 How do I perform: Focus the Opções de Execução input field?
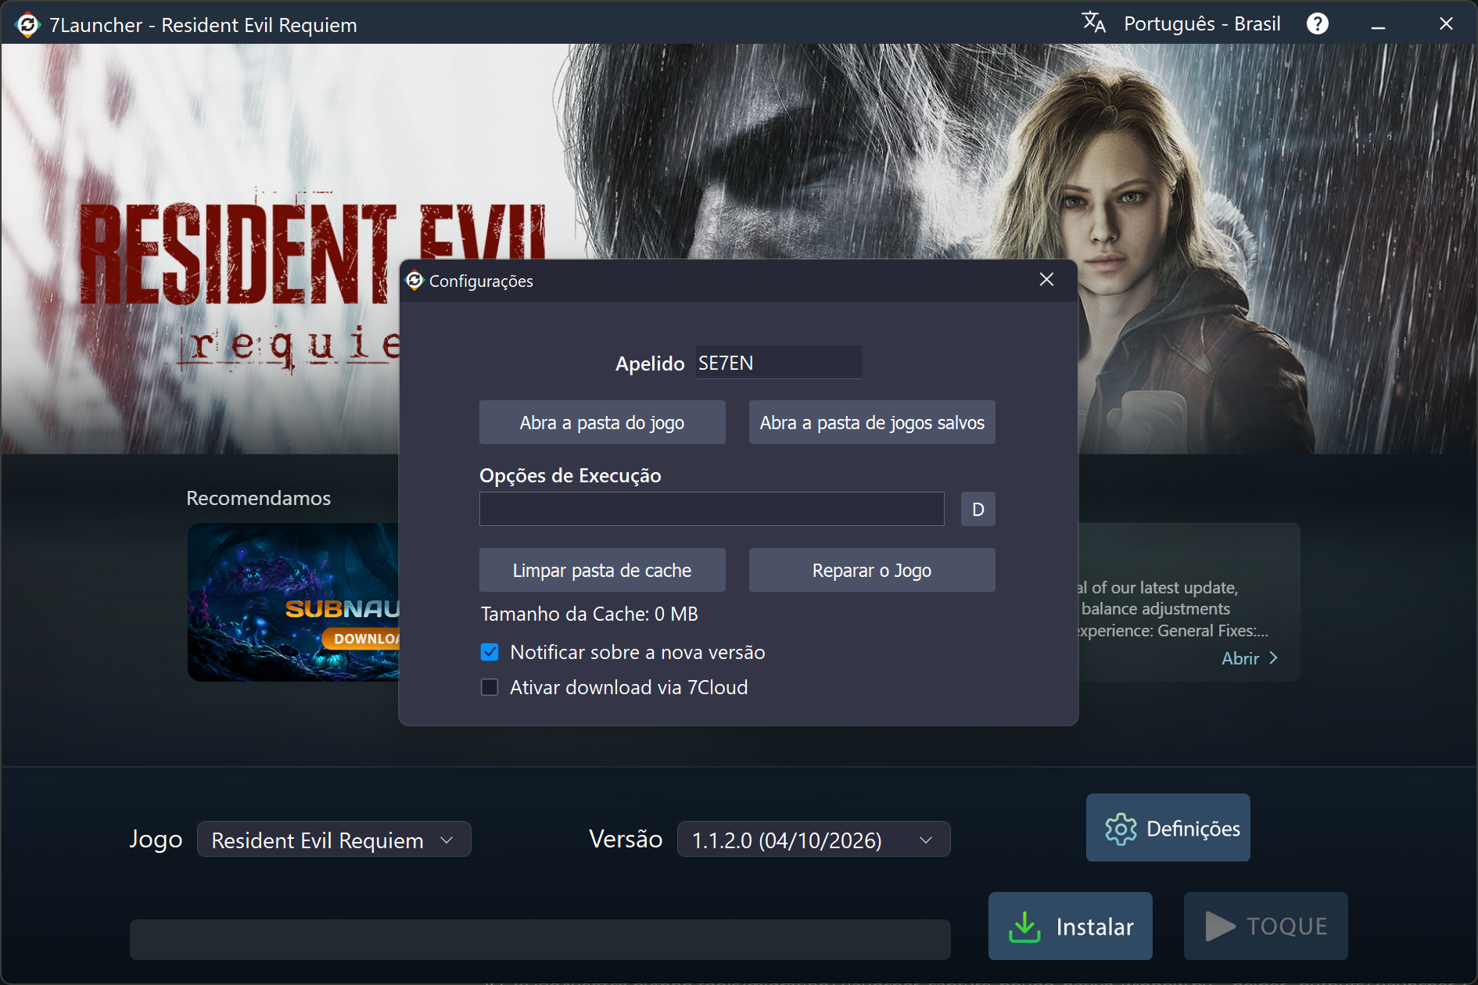coord(712,509)
